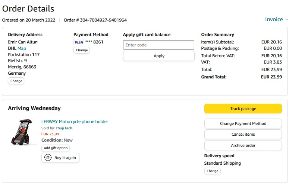The image size is (289, 184).
Task: Change the delivery address
Action: 16,81
